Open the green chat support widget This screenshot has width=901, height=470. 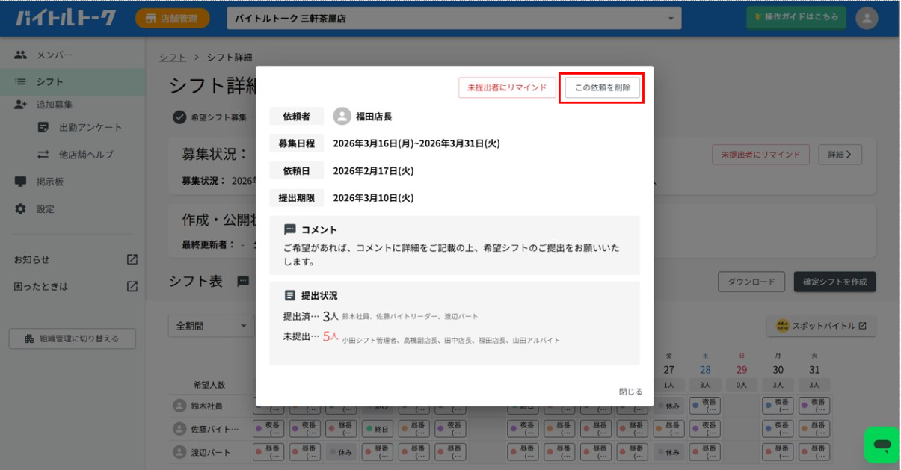tap(882, 445)
